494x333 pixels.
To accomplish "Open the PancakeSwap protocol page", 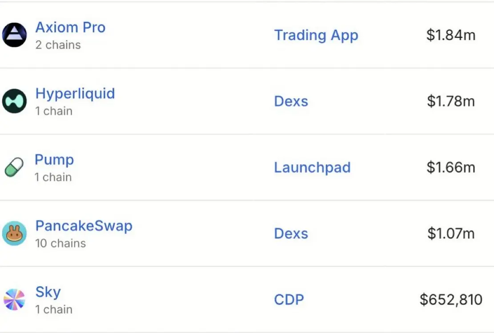I will [x=84, y=226].
